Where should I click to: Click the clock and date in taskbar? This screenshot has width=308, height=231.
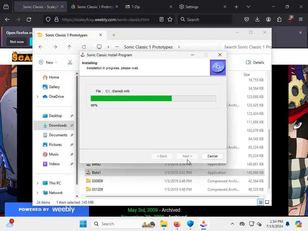[274, 224]
